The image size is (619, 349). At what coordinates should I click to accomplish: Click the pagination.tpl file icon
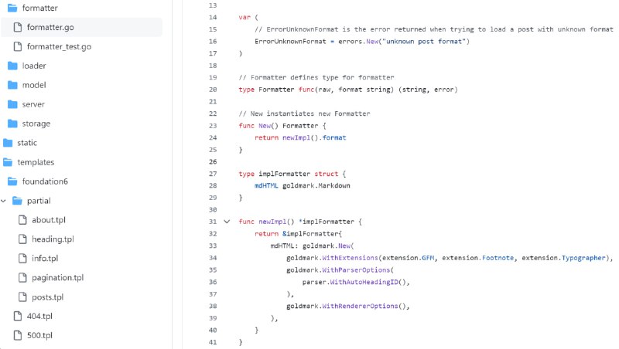coord(22,278)
